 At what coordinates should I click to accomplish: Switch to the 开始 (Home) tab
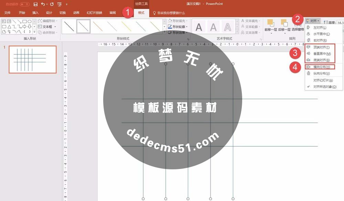pos(22,12)
